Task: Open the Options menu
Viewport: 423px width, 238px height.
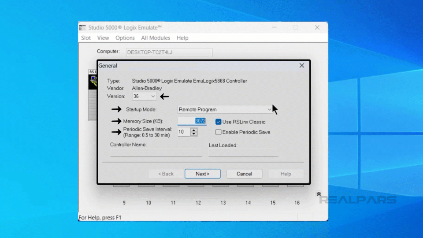Action: coord(125,38)
